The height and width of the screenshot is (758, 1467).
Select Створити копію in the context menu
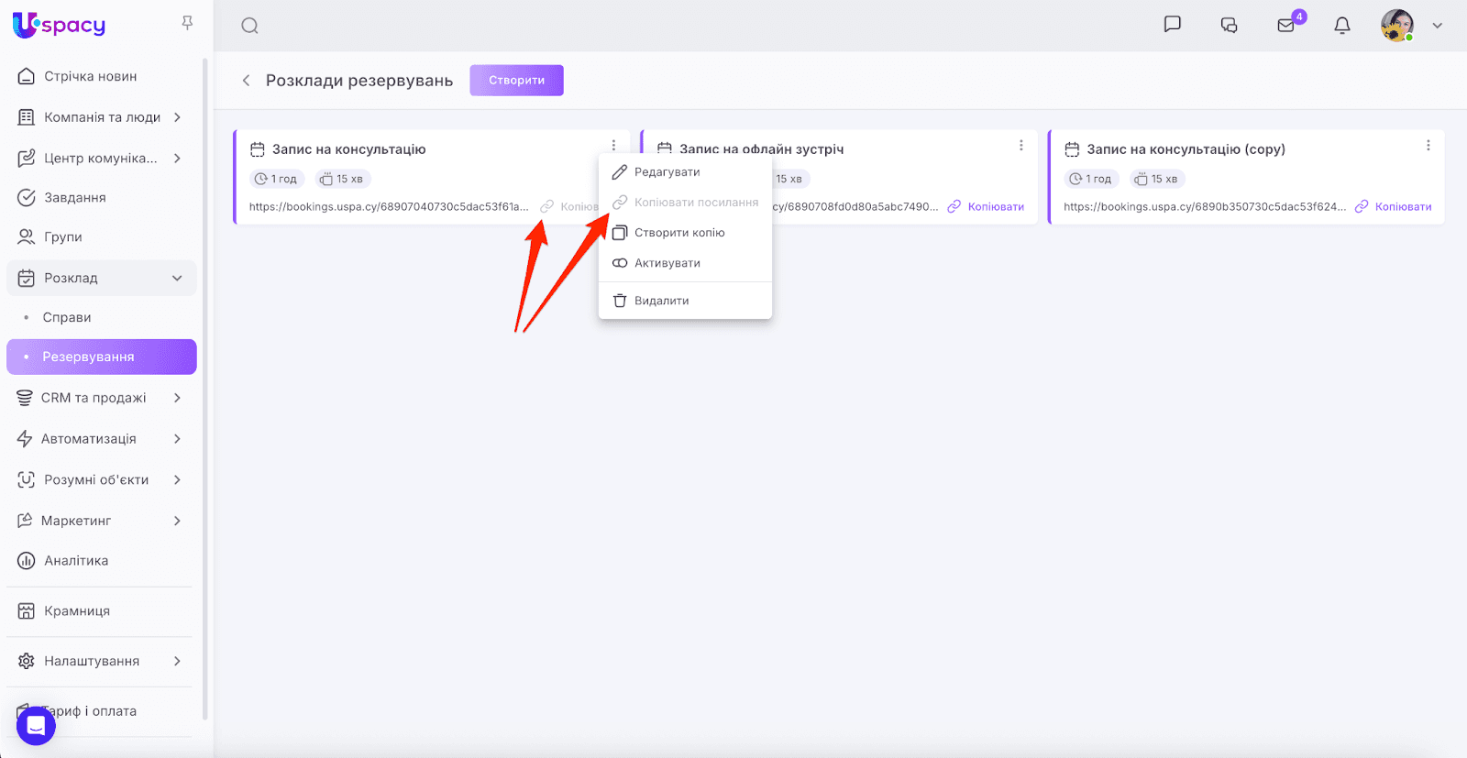678,233
